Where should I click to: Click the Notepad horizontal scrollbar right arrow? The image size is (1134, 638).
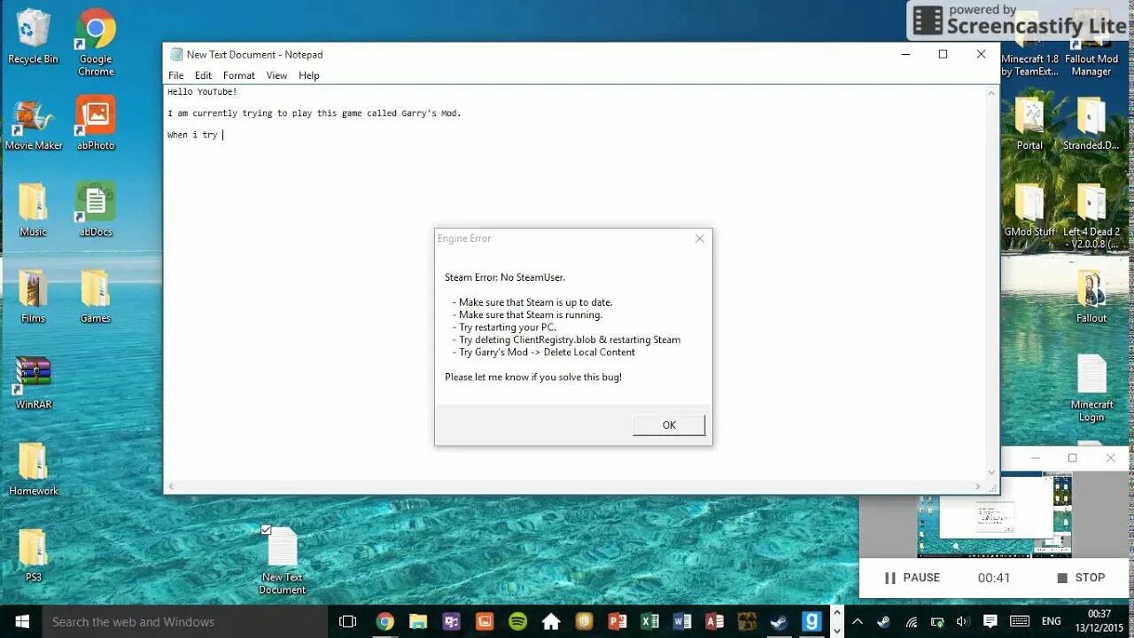(979, 486)
